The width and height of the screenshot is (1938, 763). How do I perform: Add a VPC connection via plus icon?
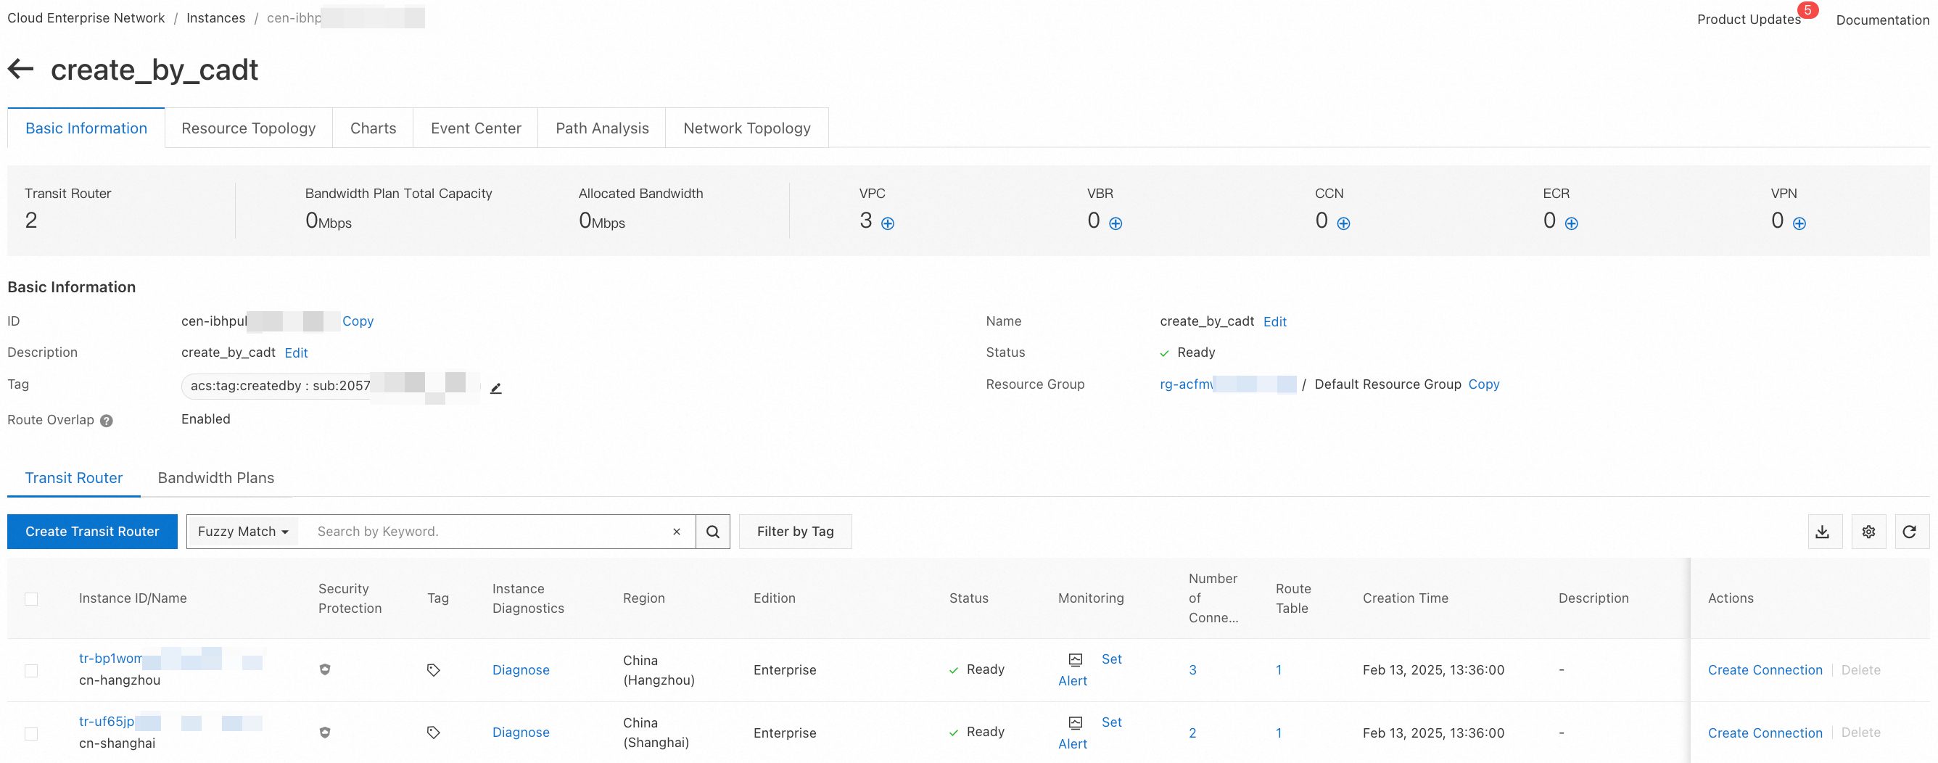coord(888,223)
